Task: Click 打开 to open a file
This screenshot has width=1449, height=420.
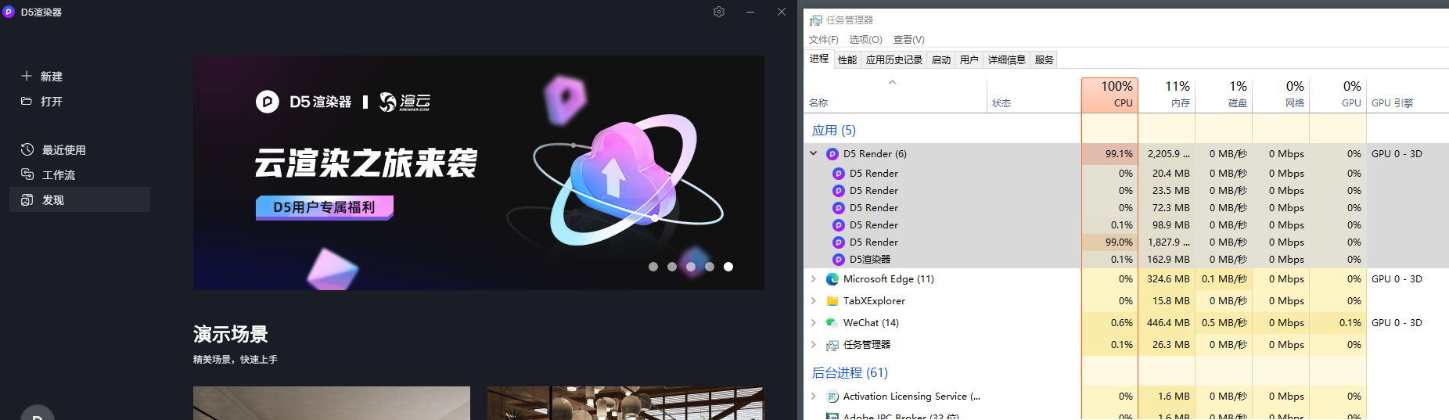Action: pyautogui.click(x=52, y=101)
